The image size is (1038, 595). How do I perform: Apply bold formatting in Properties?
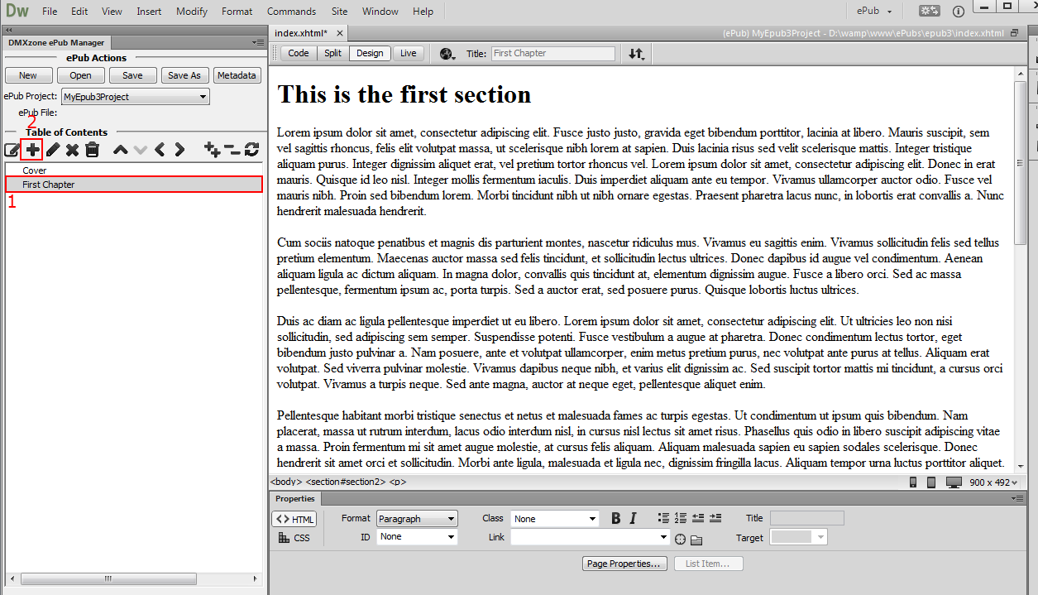tap(615, 519)
